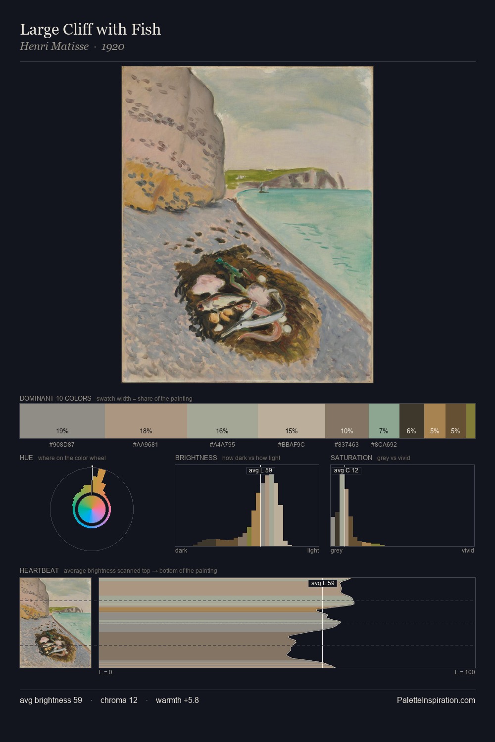
Task: Select the 6% dark brown swatch
Action: (x=412, y=421)
